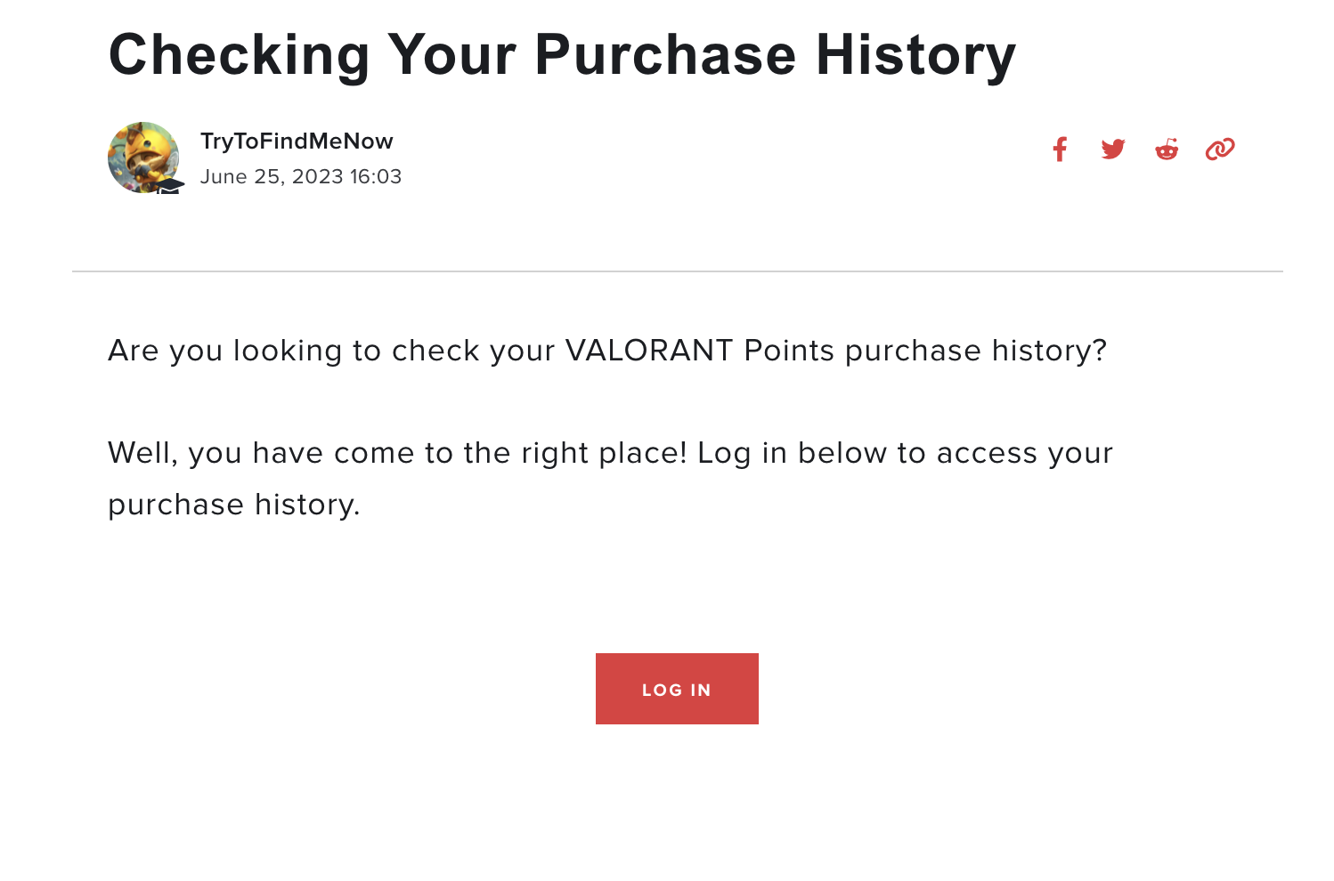
Task: Share the article on Facebook
Action: [x=1060, y=150]
